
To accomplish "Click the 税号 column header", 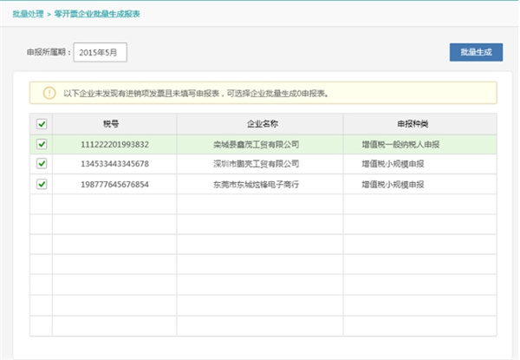I will [x=114, y=124].
